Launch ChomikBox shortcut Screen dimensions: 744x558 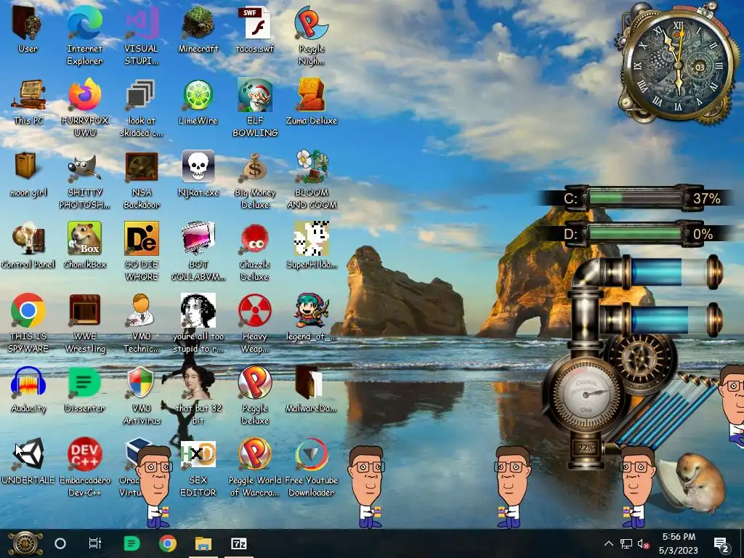pyautogui.click(x=84, y=244)
